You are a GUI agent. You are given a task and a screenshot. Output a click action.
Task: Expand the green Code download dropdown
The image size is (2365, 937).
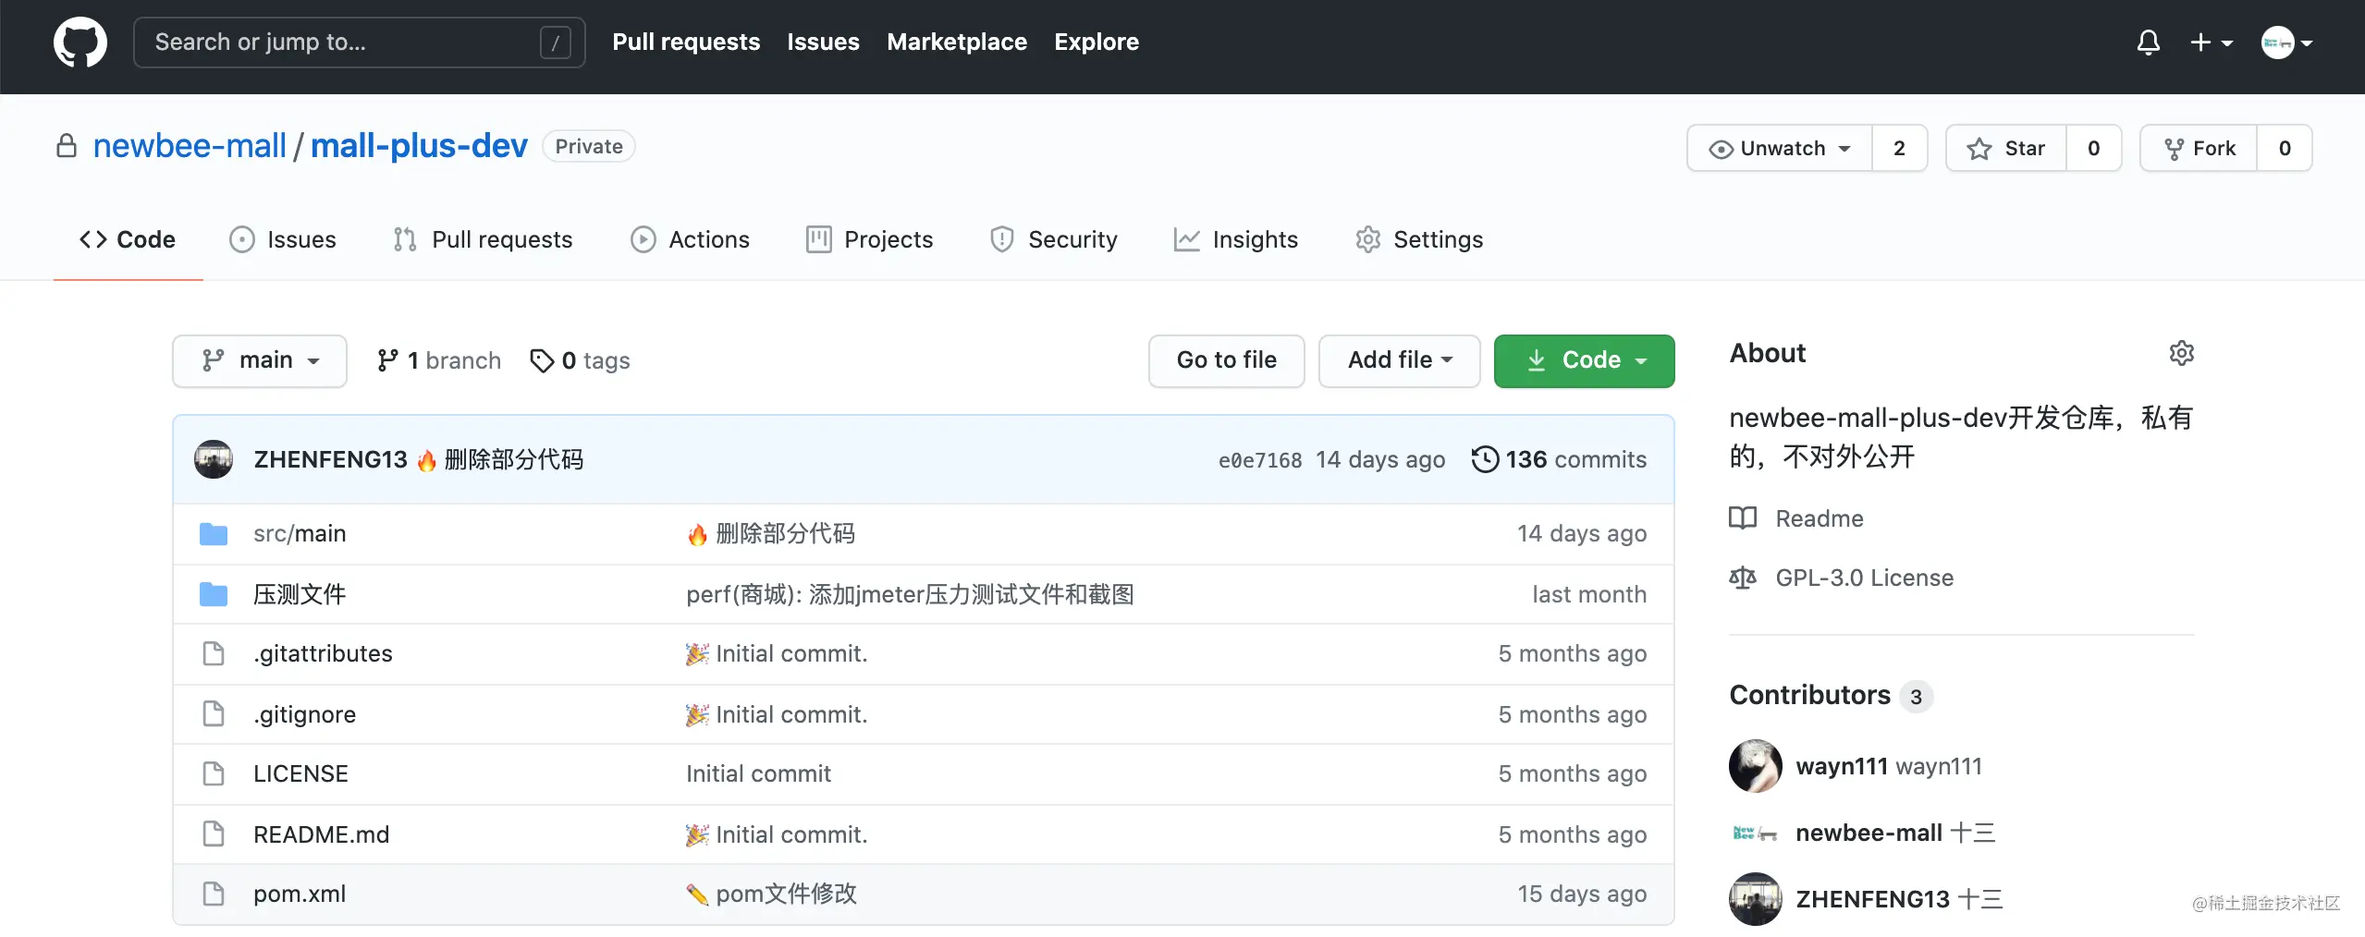coord(1585,360)
